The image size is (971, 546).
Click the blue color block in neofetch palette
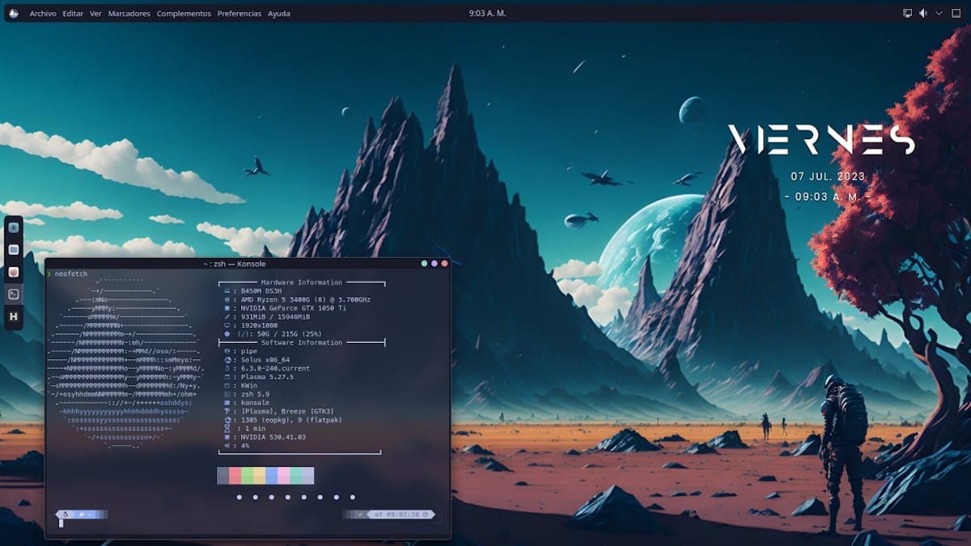click(x=271, y=475)
